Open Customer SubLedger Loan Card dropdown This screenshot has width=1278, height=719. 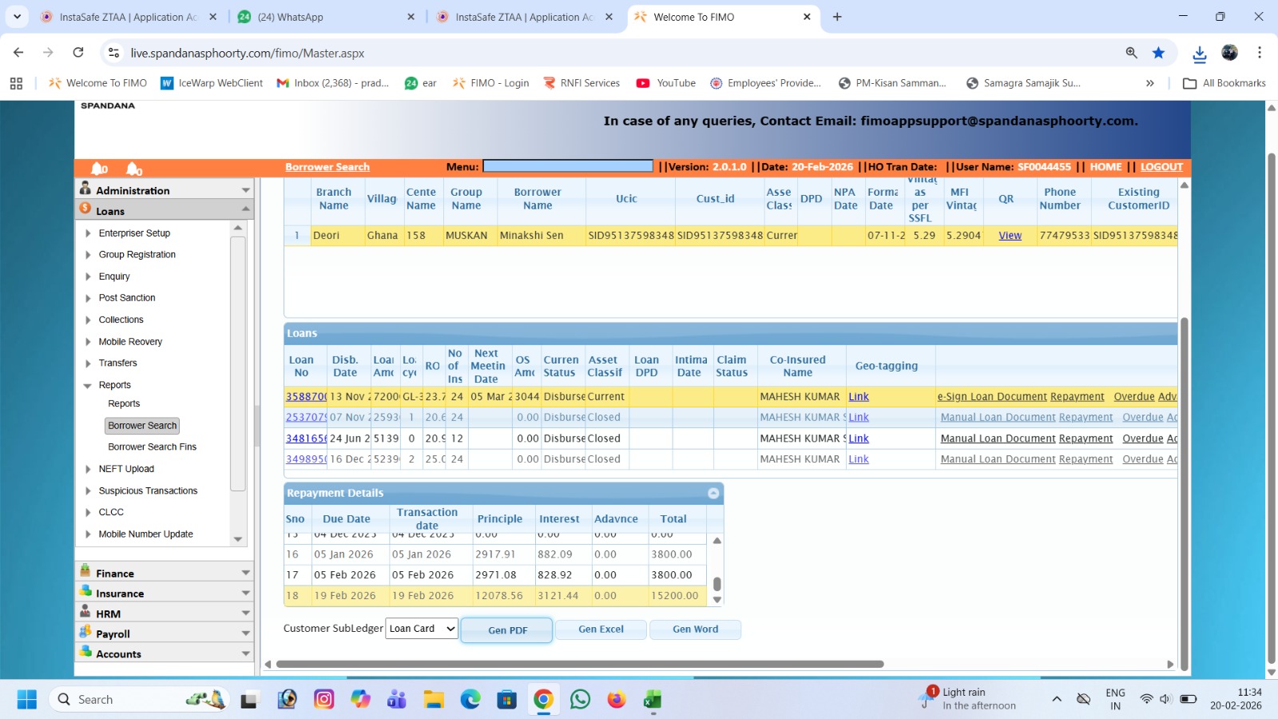click(422, 629)
